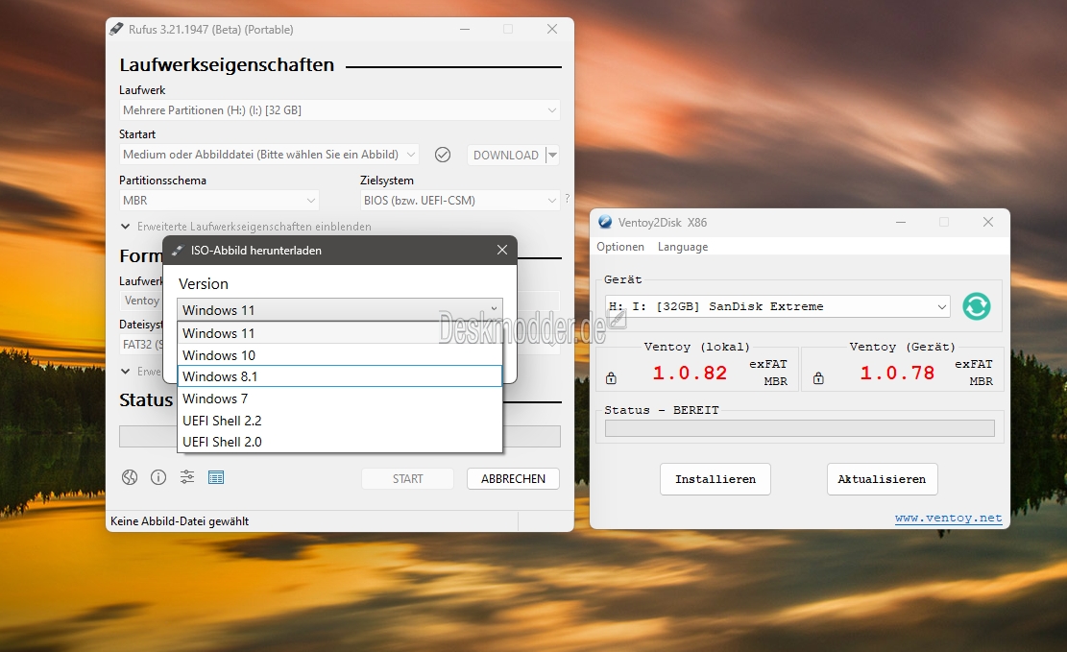Select Windows 10 from the version list
Screen dimensions: 1067x652
pyautogui.click(x=340, y=355)
